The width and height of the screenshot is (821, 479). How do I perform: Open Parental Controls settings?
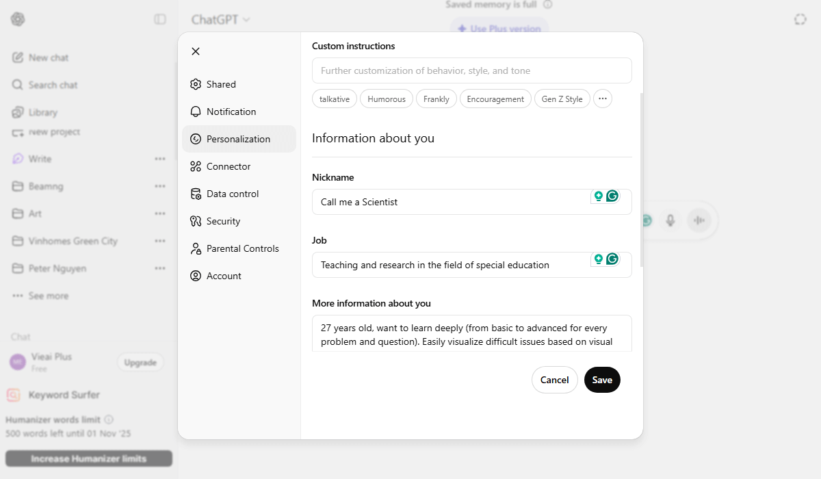pyautogui.click(x=243, y=248)
